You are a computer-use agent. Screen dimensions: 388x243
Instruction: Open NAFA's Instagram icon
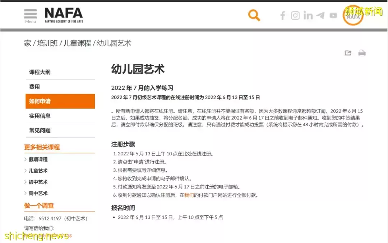[295, 15]
